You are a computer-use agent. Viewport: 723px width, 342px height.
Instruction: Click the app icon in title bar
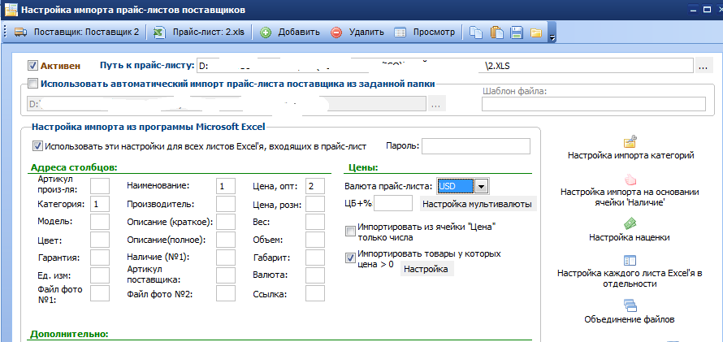[11, 9]
